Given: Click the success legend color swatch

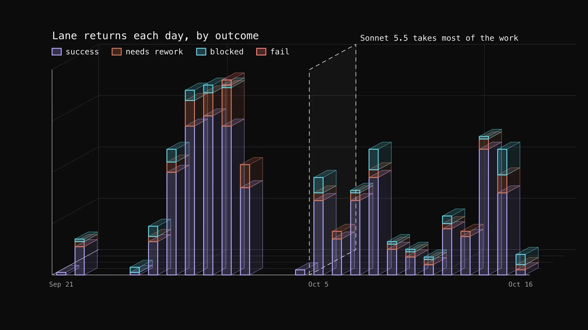Looking at the screenshot, I should (57, 52).
